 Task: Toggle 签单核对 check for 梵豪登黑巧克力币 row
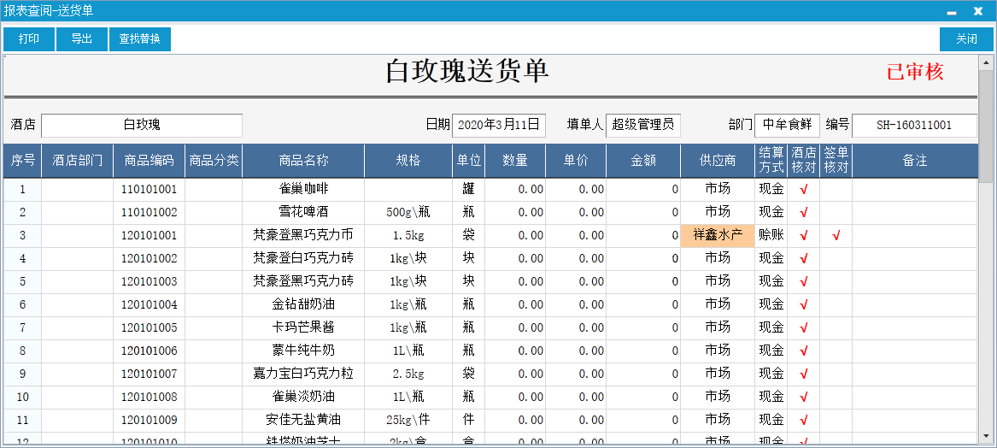(x=836, y=236)
